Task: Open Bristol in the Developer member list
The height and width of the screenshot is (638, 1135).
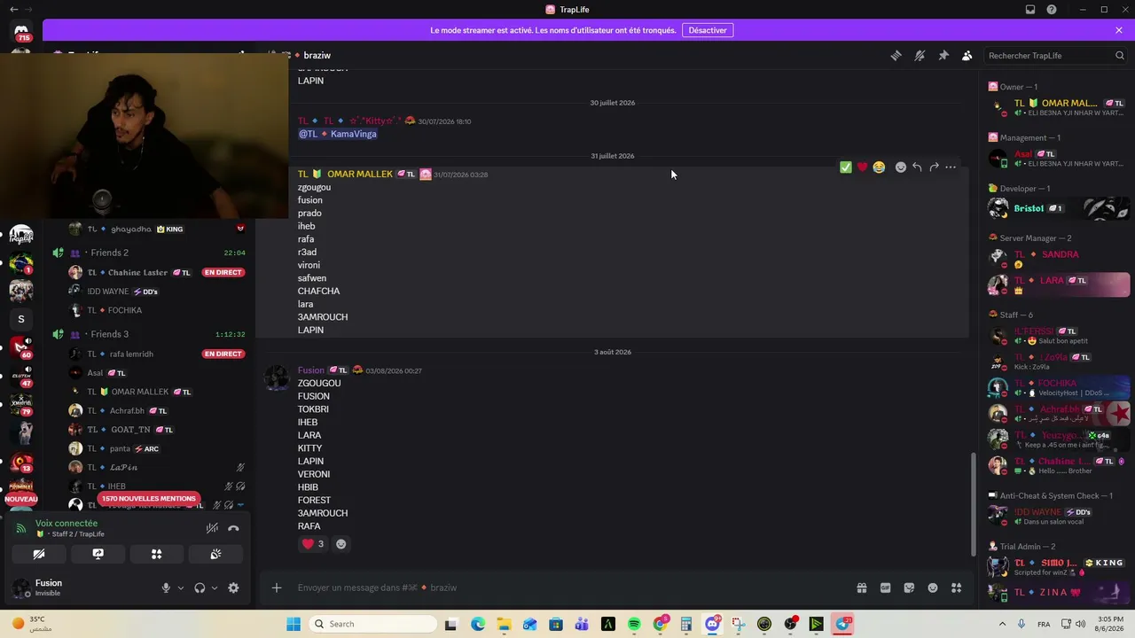Action: [x=1059, y=208]
